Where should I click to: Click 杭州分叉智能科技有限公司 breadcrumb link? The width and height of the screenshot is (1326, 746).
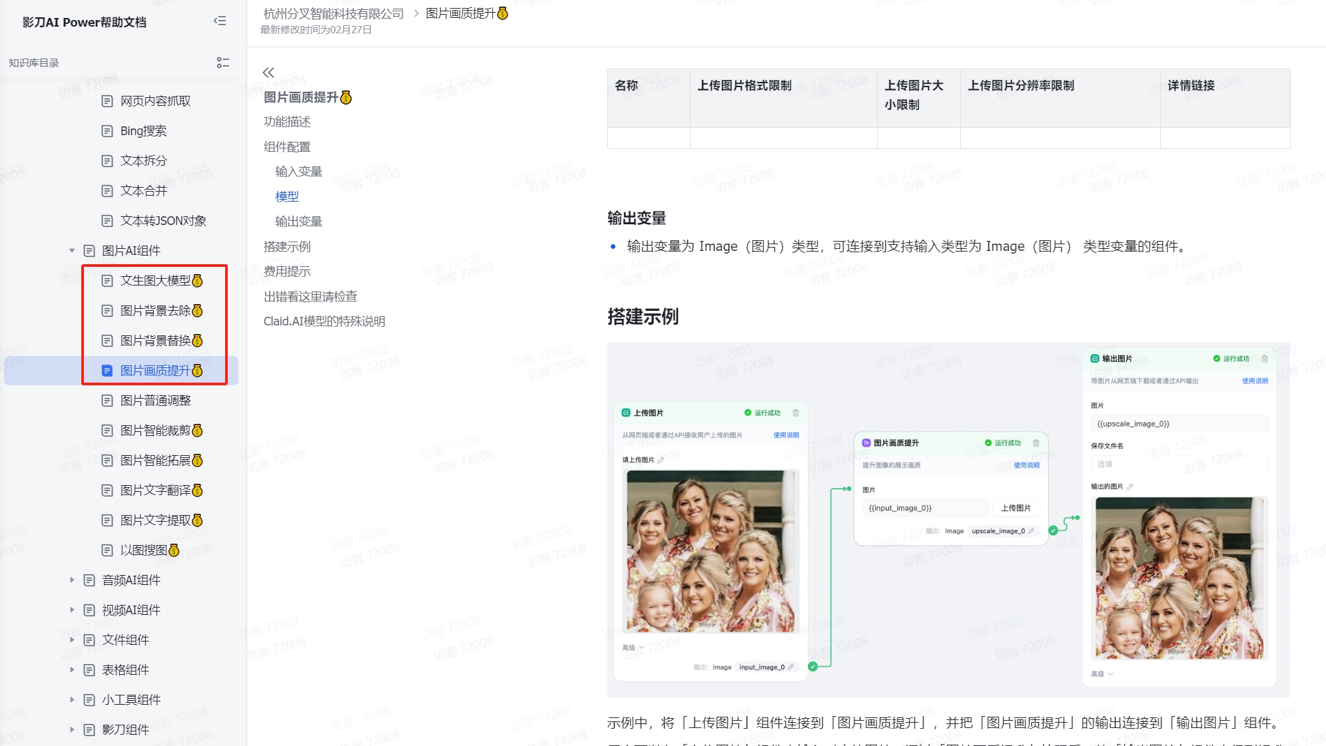(x=334, y=13)
